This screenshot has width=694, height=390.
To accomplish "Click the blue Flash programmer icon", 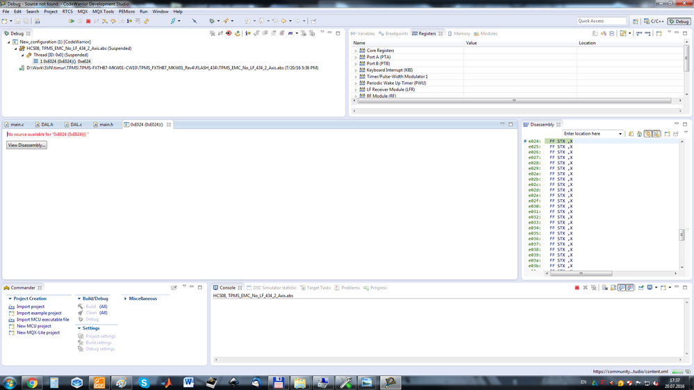I will pyautogui.click(x=172, y=21).
